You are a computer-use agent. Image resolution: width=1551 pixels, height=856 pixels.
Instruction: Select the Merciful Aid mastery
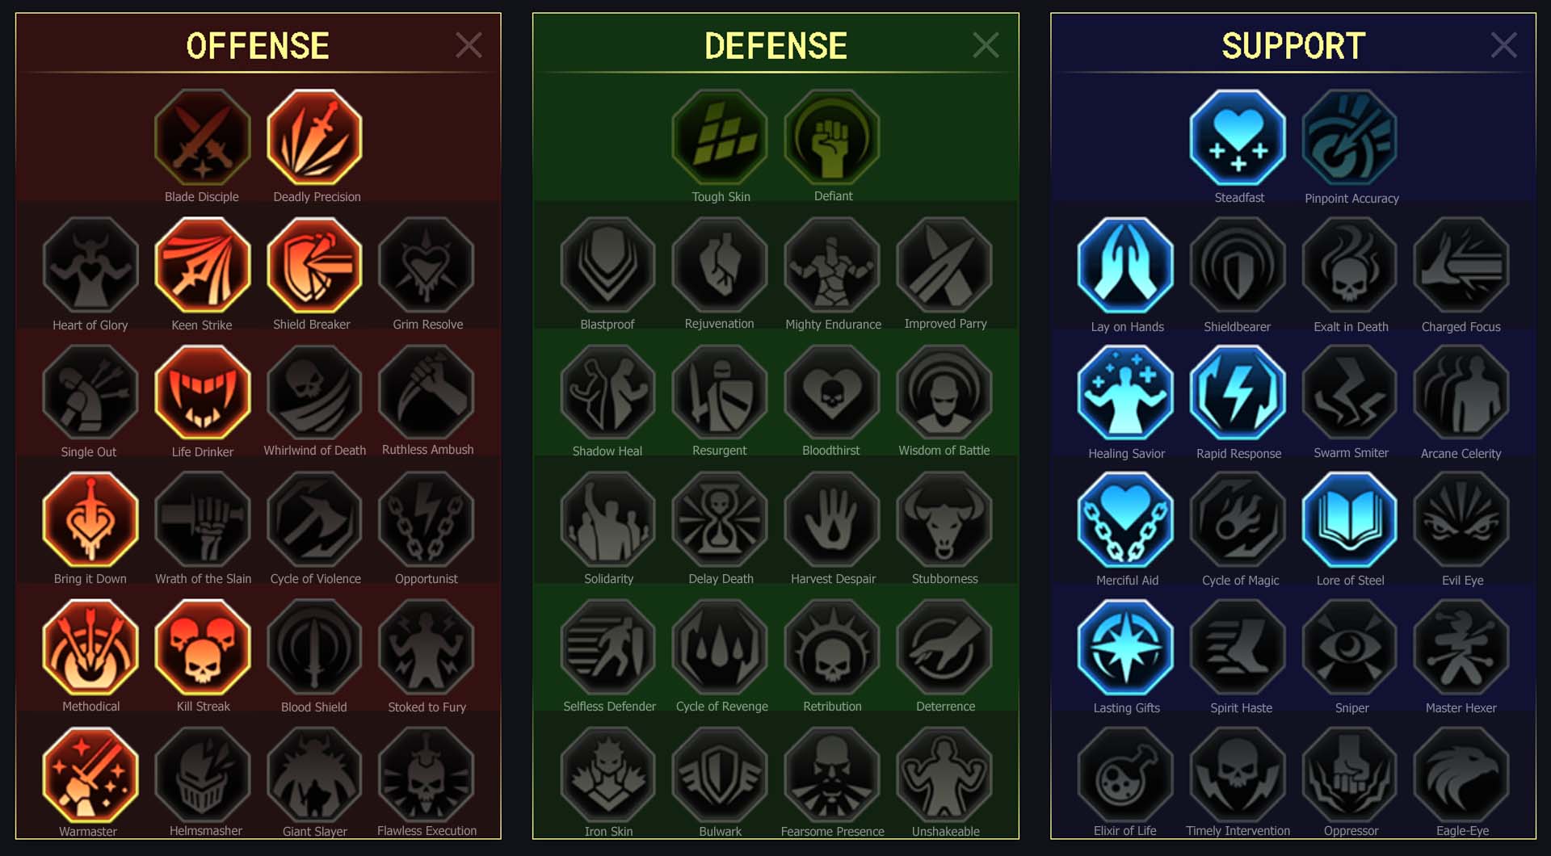pyautogui.click(x=1125, y=520)
